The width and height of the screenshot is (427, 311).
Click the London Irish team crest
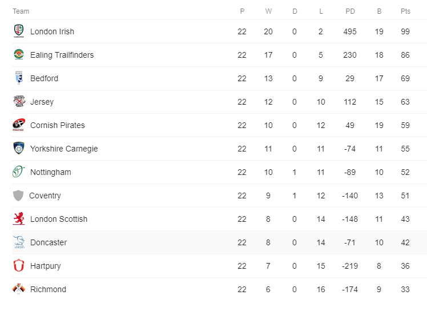[x=19, y=31]
